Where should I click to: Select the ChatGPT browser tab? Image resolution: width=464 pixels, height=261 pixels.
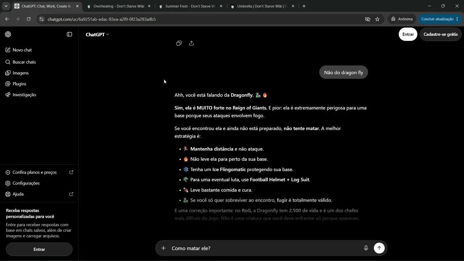46,6
